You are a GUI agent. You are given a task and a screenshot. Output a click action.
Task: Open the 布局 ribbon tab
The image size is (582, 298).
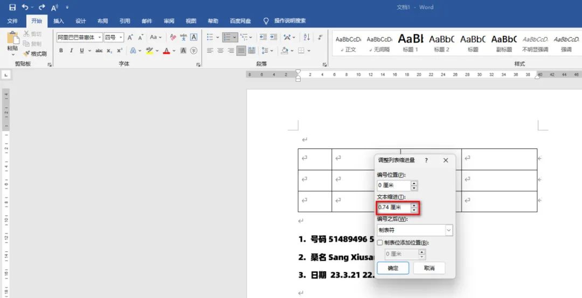click(x=102, y=21)
